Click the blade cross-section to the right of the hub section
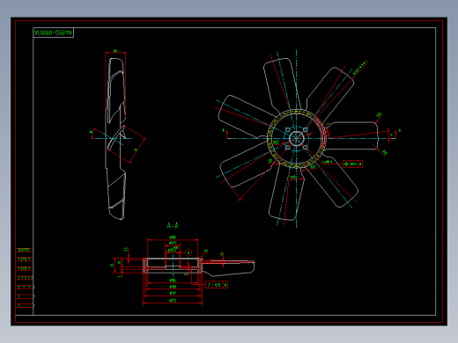This screenshot has width=458, height=343. (228, 267)
